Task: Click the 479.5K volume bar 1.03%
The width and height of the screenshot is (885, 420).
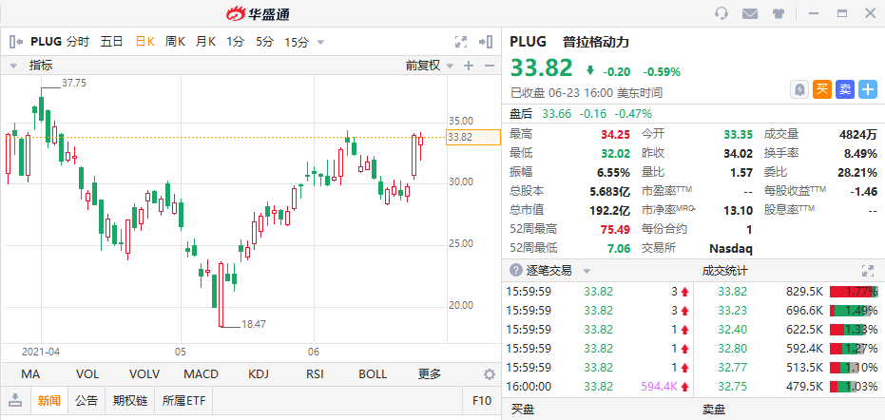Action: (x=854, y=387)
